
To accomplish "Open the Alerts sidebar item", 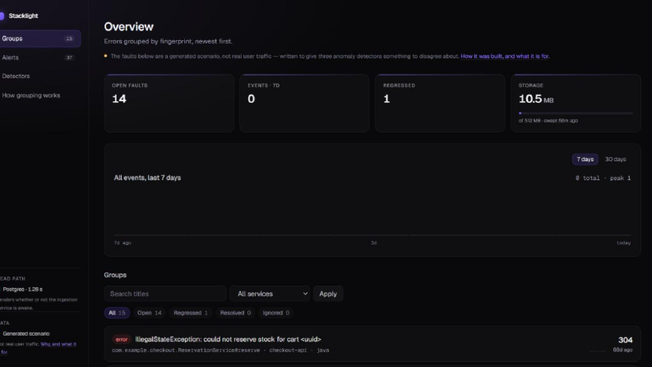I will 40,58.
